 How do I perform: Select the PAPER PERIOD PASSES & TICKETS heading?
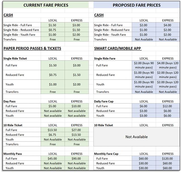click(32, 48)
